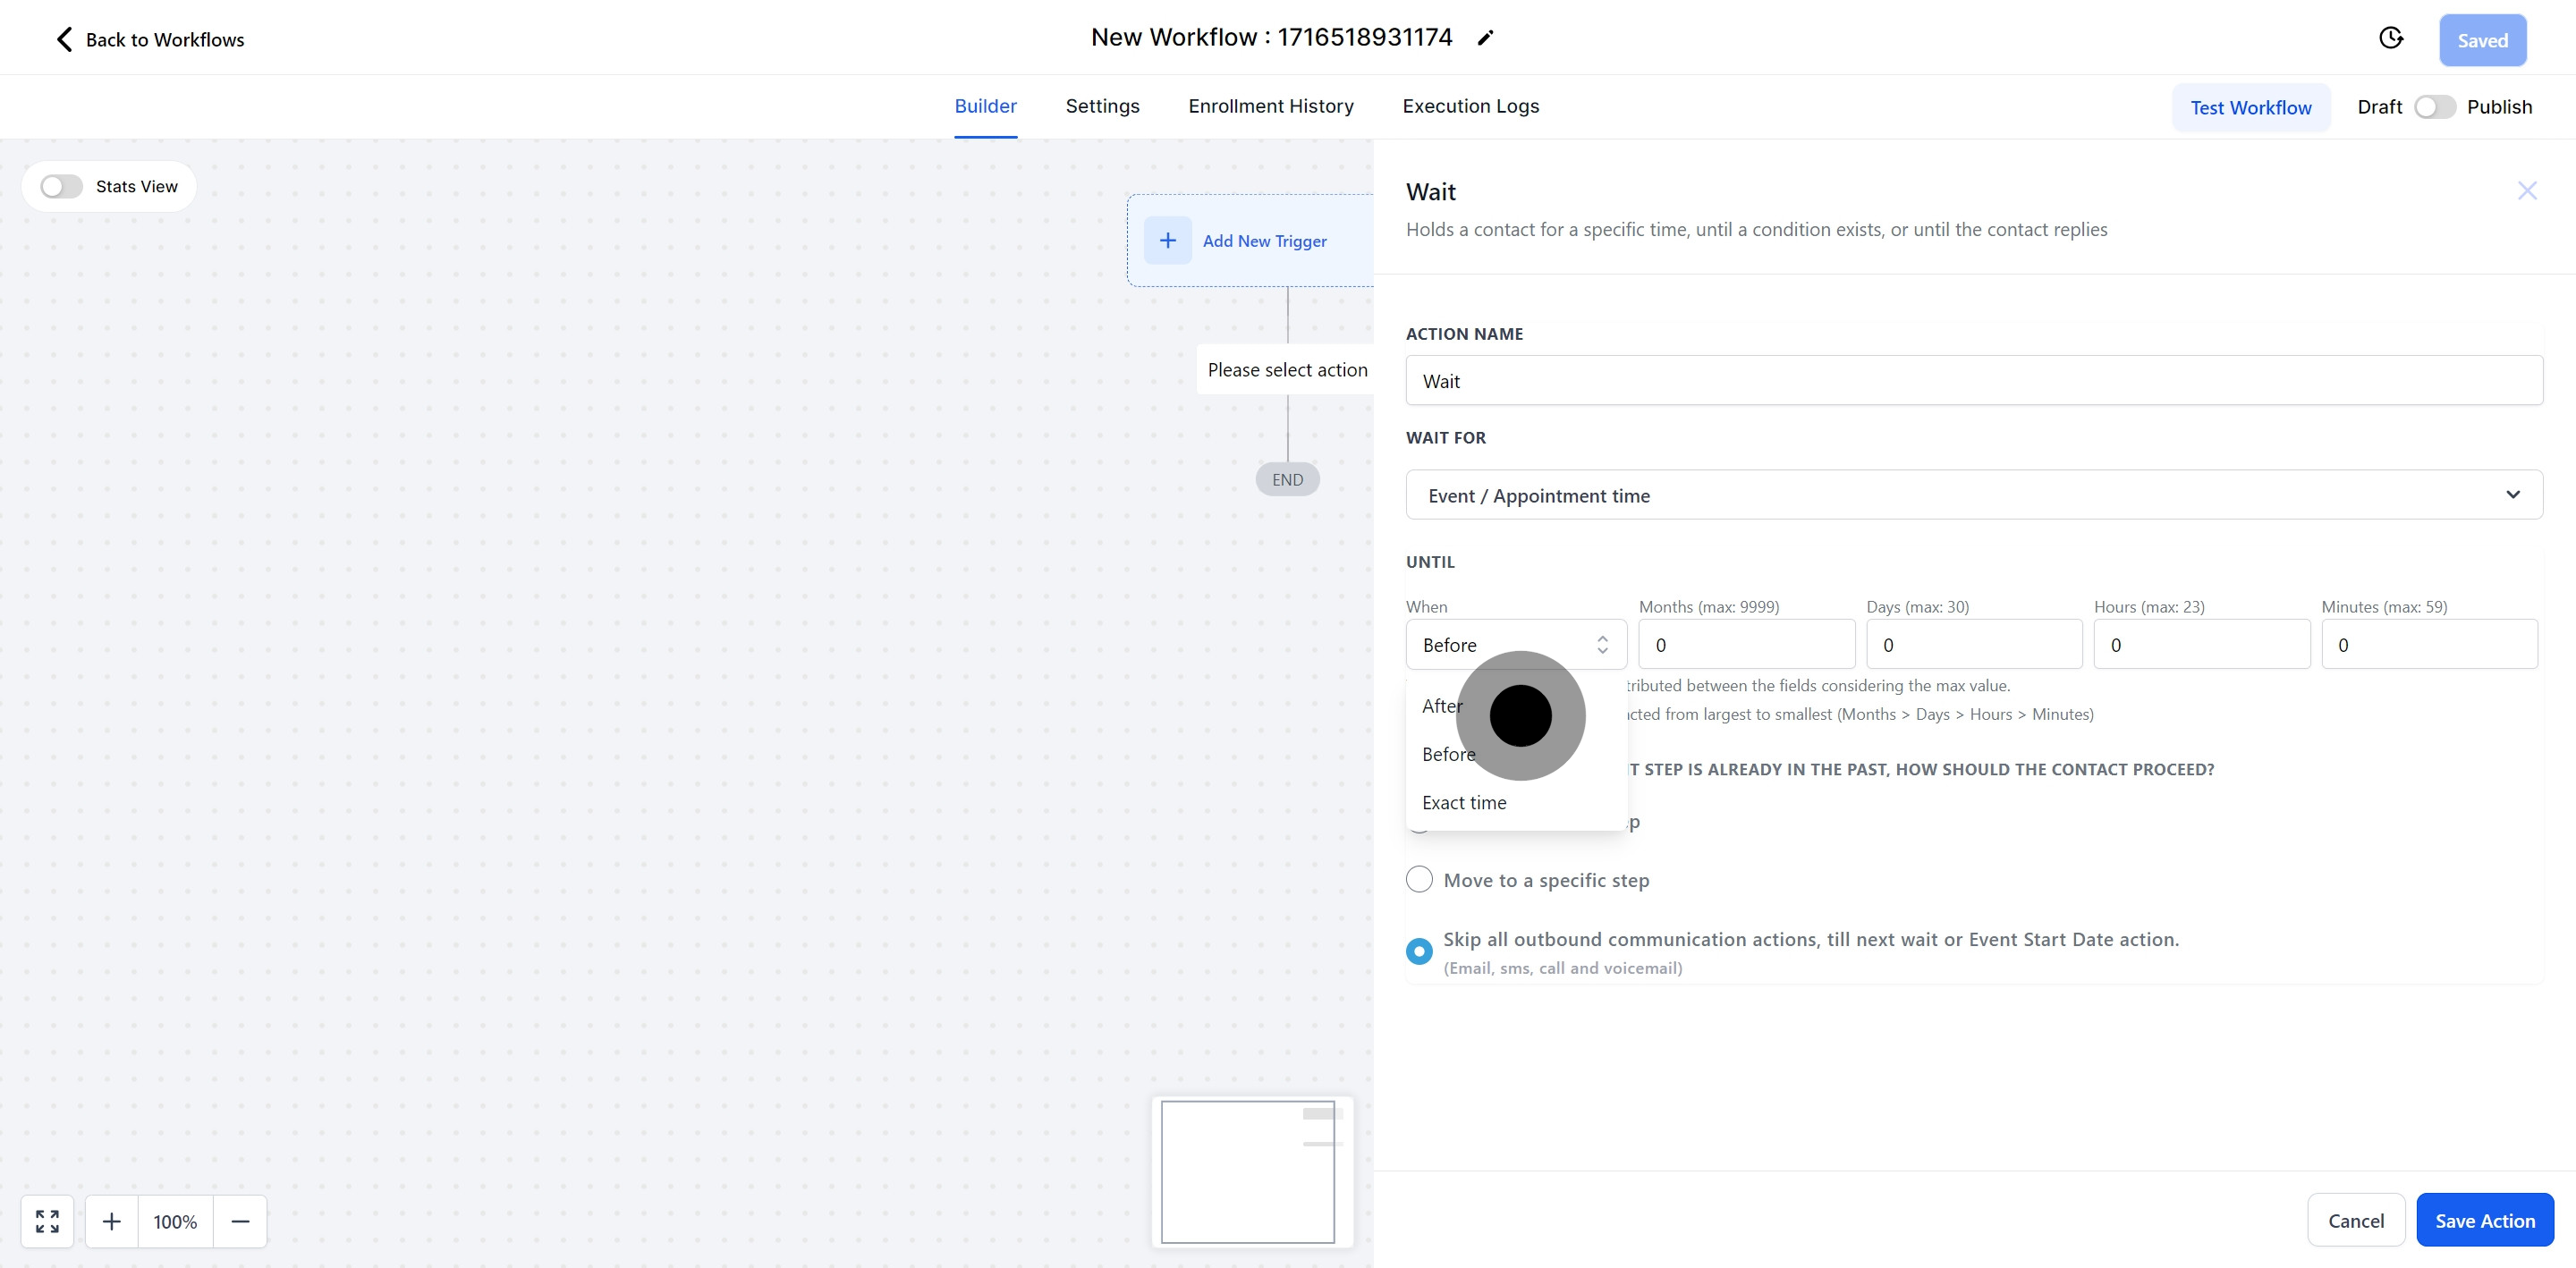Switch the workflow from Draft to Publish

pyautogui.click(x=2435, y=106)
